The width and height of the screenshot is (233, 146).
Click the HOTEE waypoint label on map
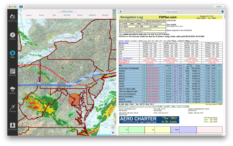[x=83, y=79]
